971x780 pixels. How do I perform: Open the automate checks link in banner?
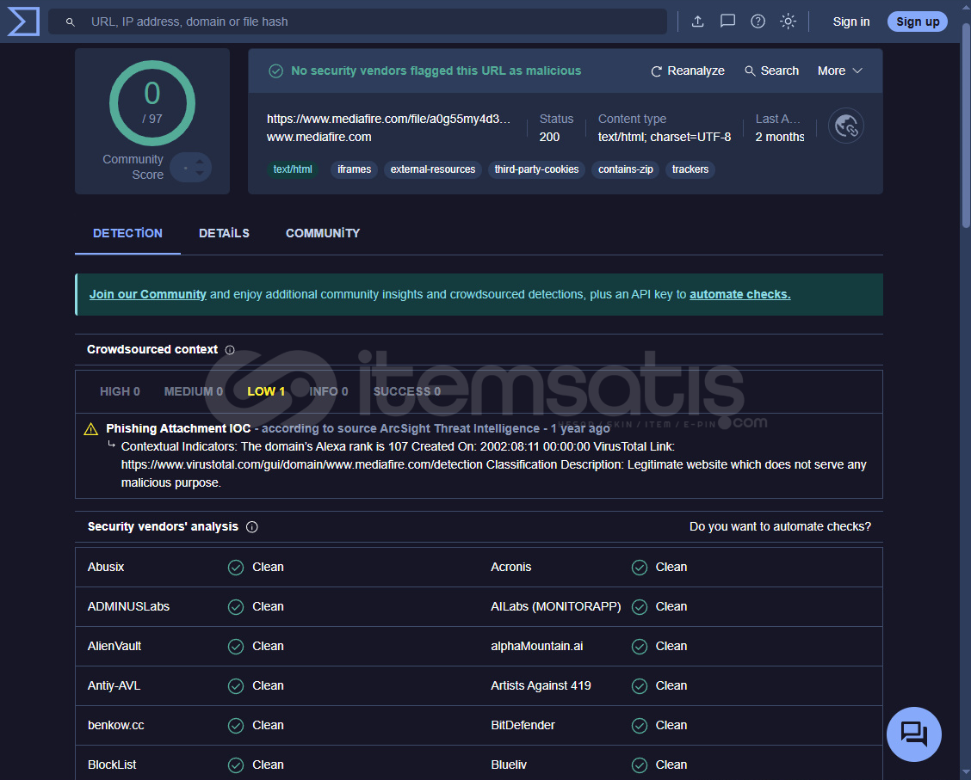(740, 294)
